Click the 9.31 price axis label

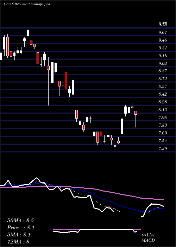click(x=163, y=48)
